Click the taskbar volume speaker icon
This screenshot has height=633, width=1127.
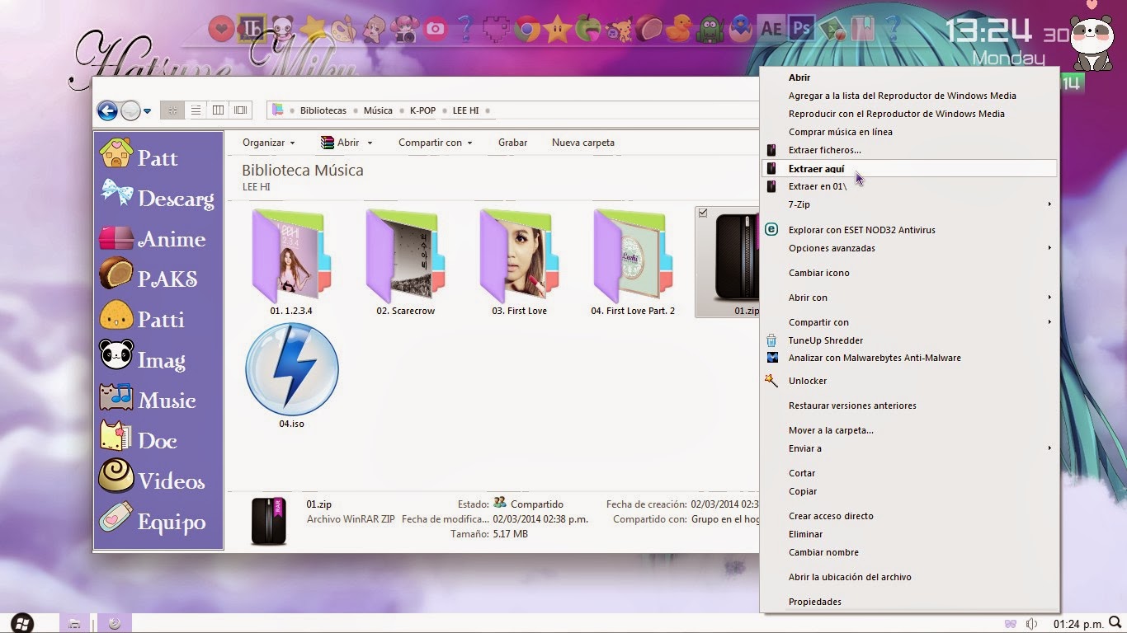click(x=1031, y=624)
